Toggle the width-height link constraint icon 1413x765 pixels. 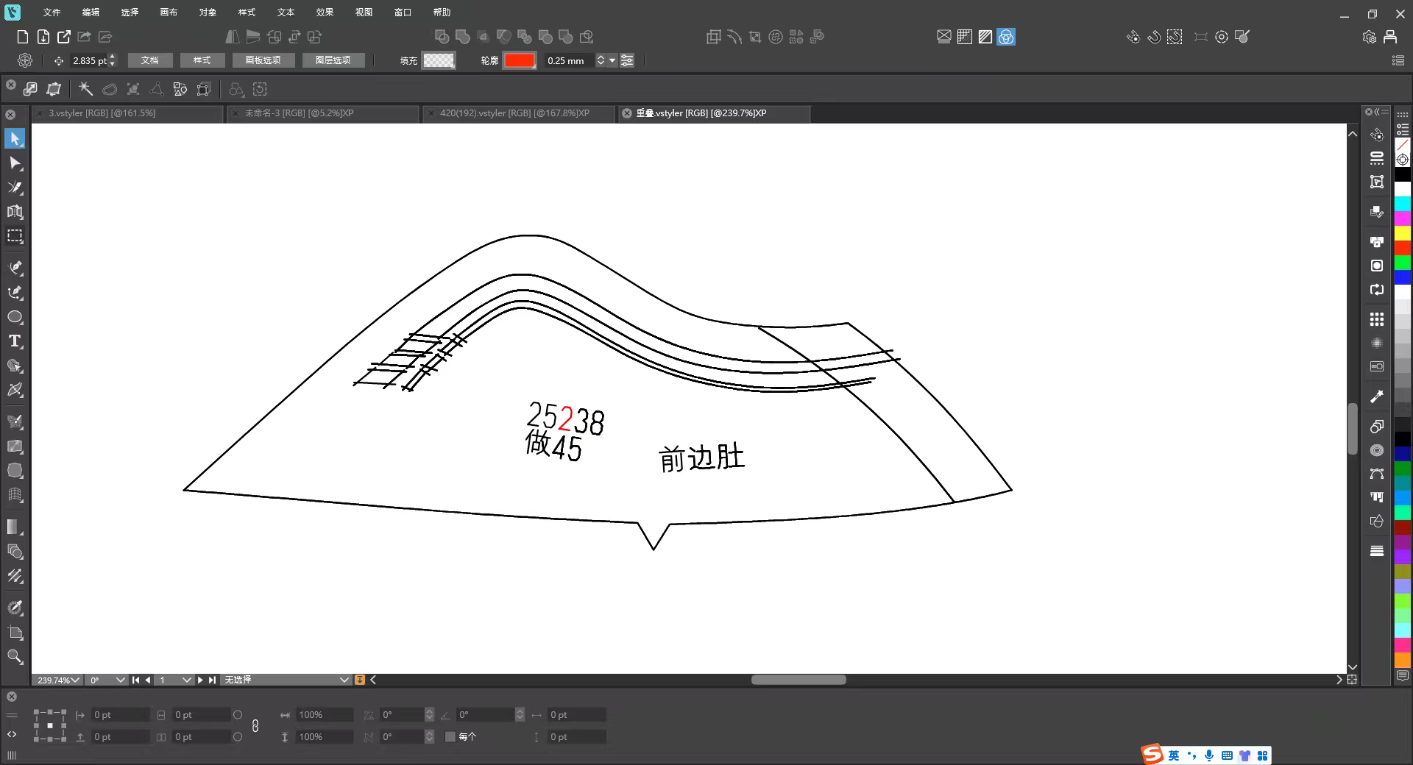pyautogui.click(x=255, y=726)
